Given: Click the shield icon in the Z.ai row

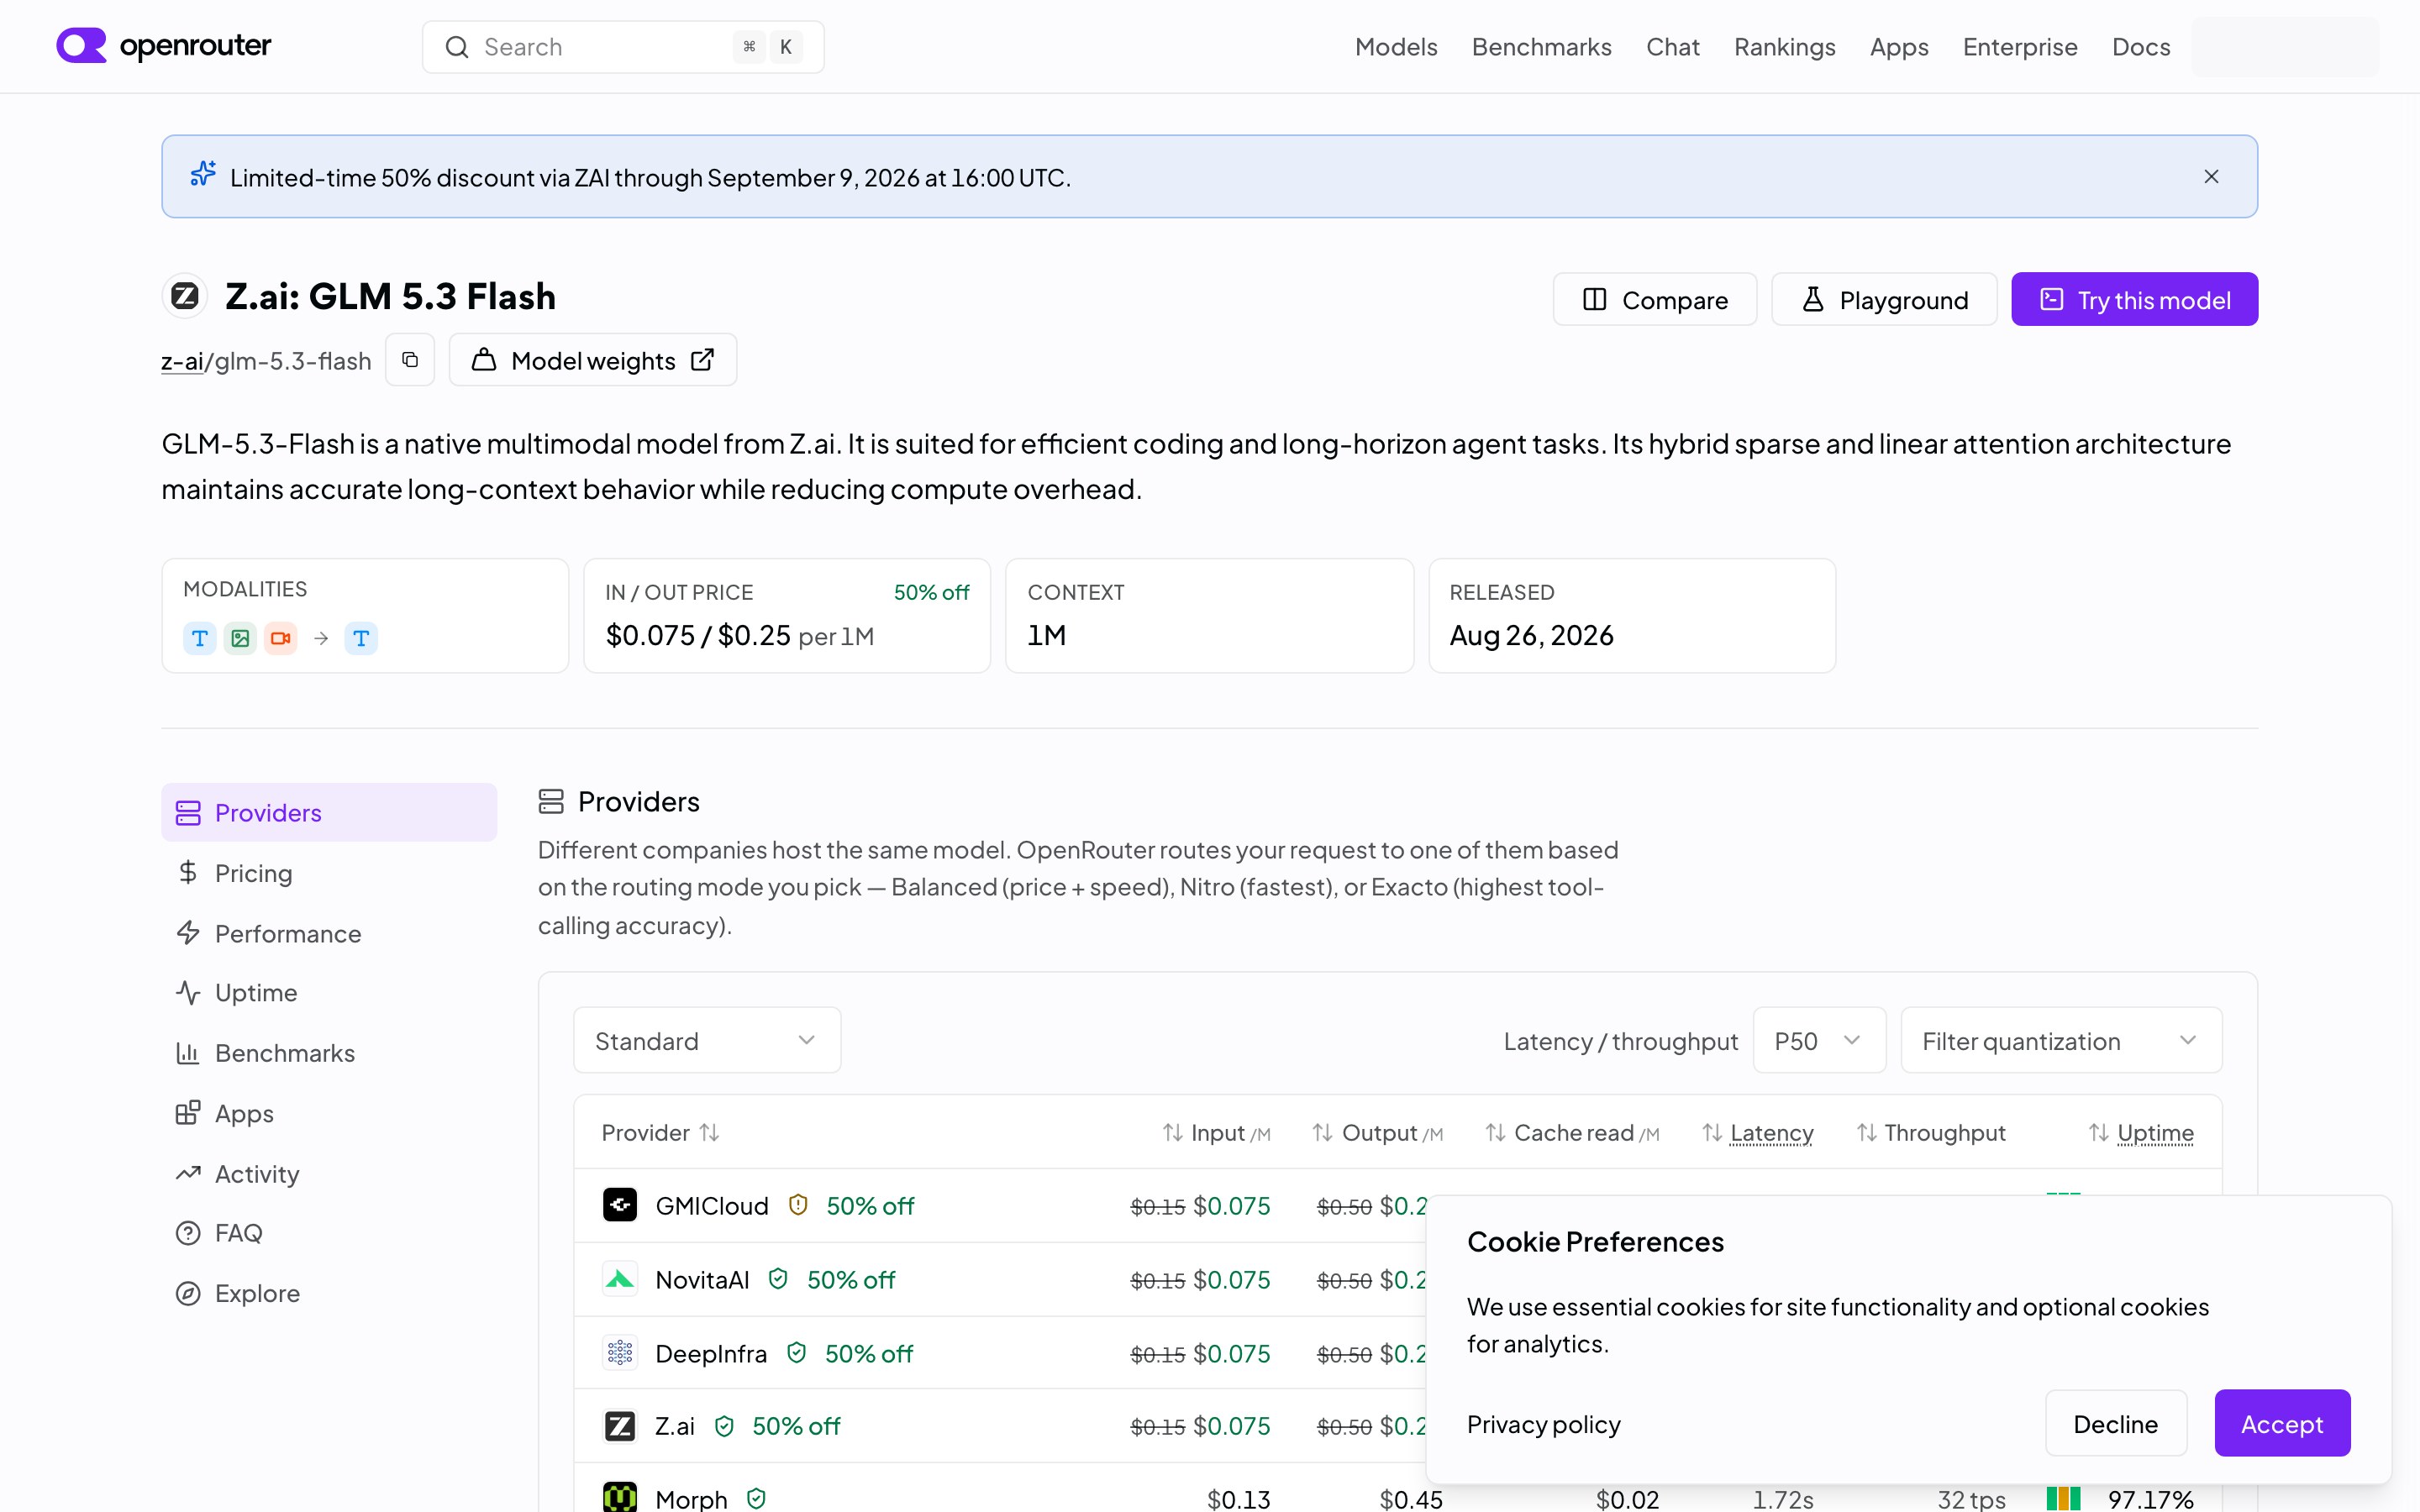Looking at the screenshot, I should tap(724, 1426).
